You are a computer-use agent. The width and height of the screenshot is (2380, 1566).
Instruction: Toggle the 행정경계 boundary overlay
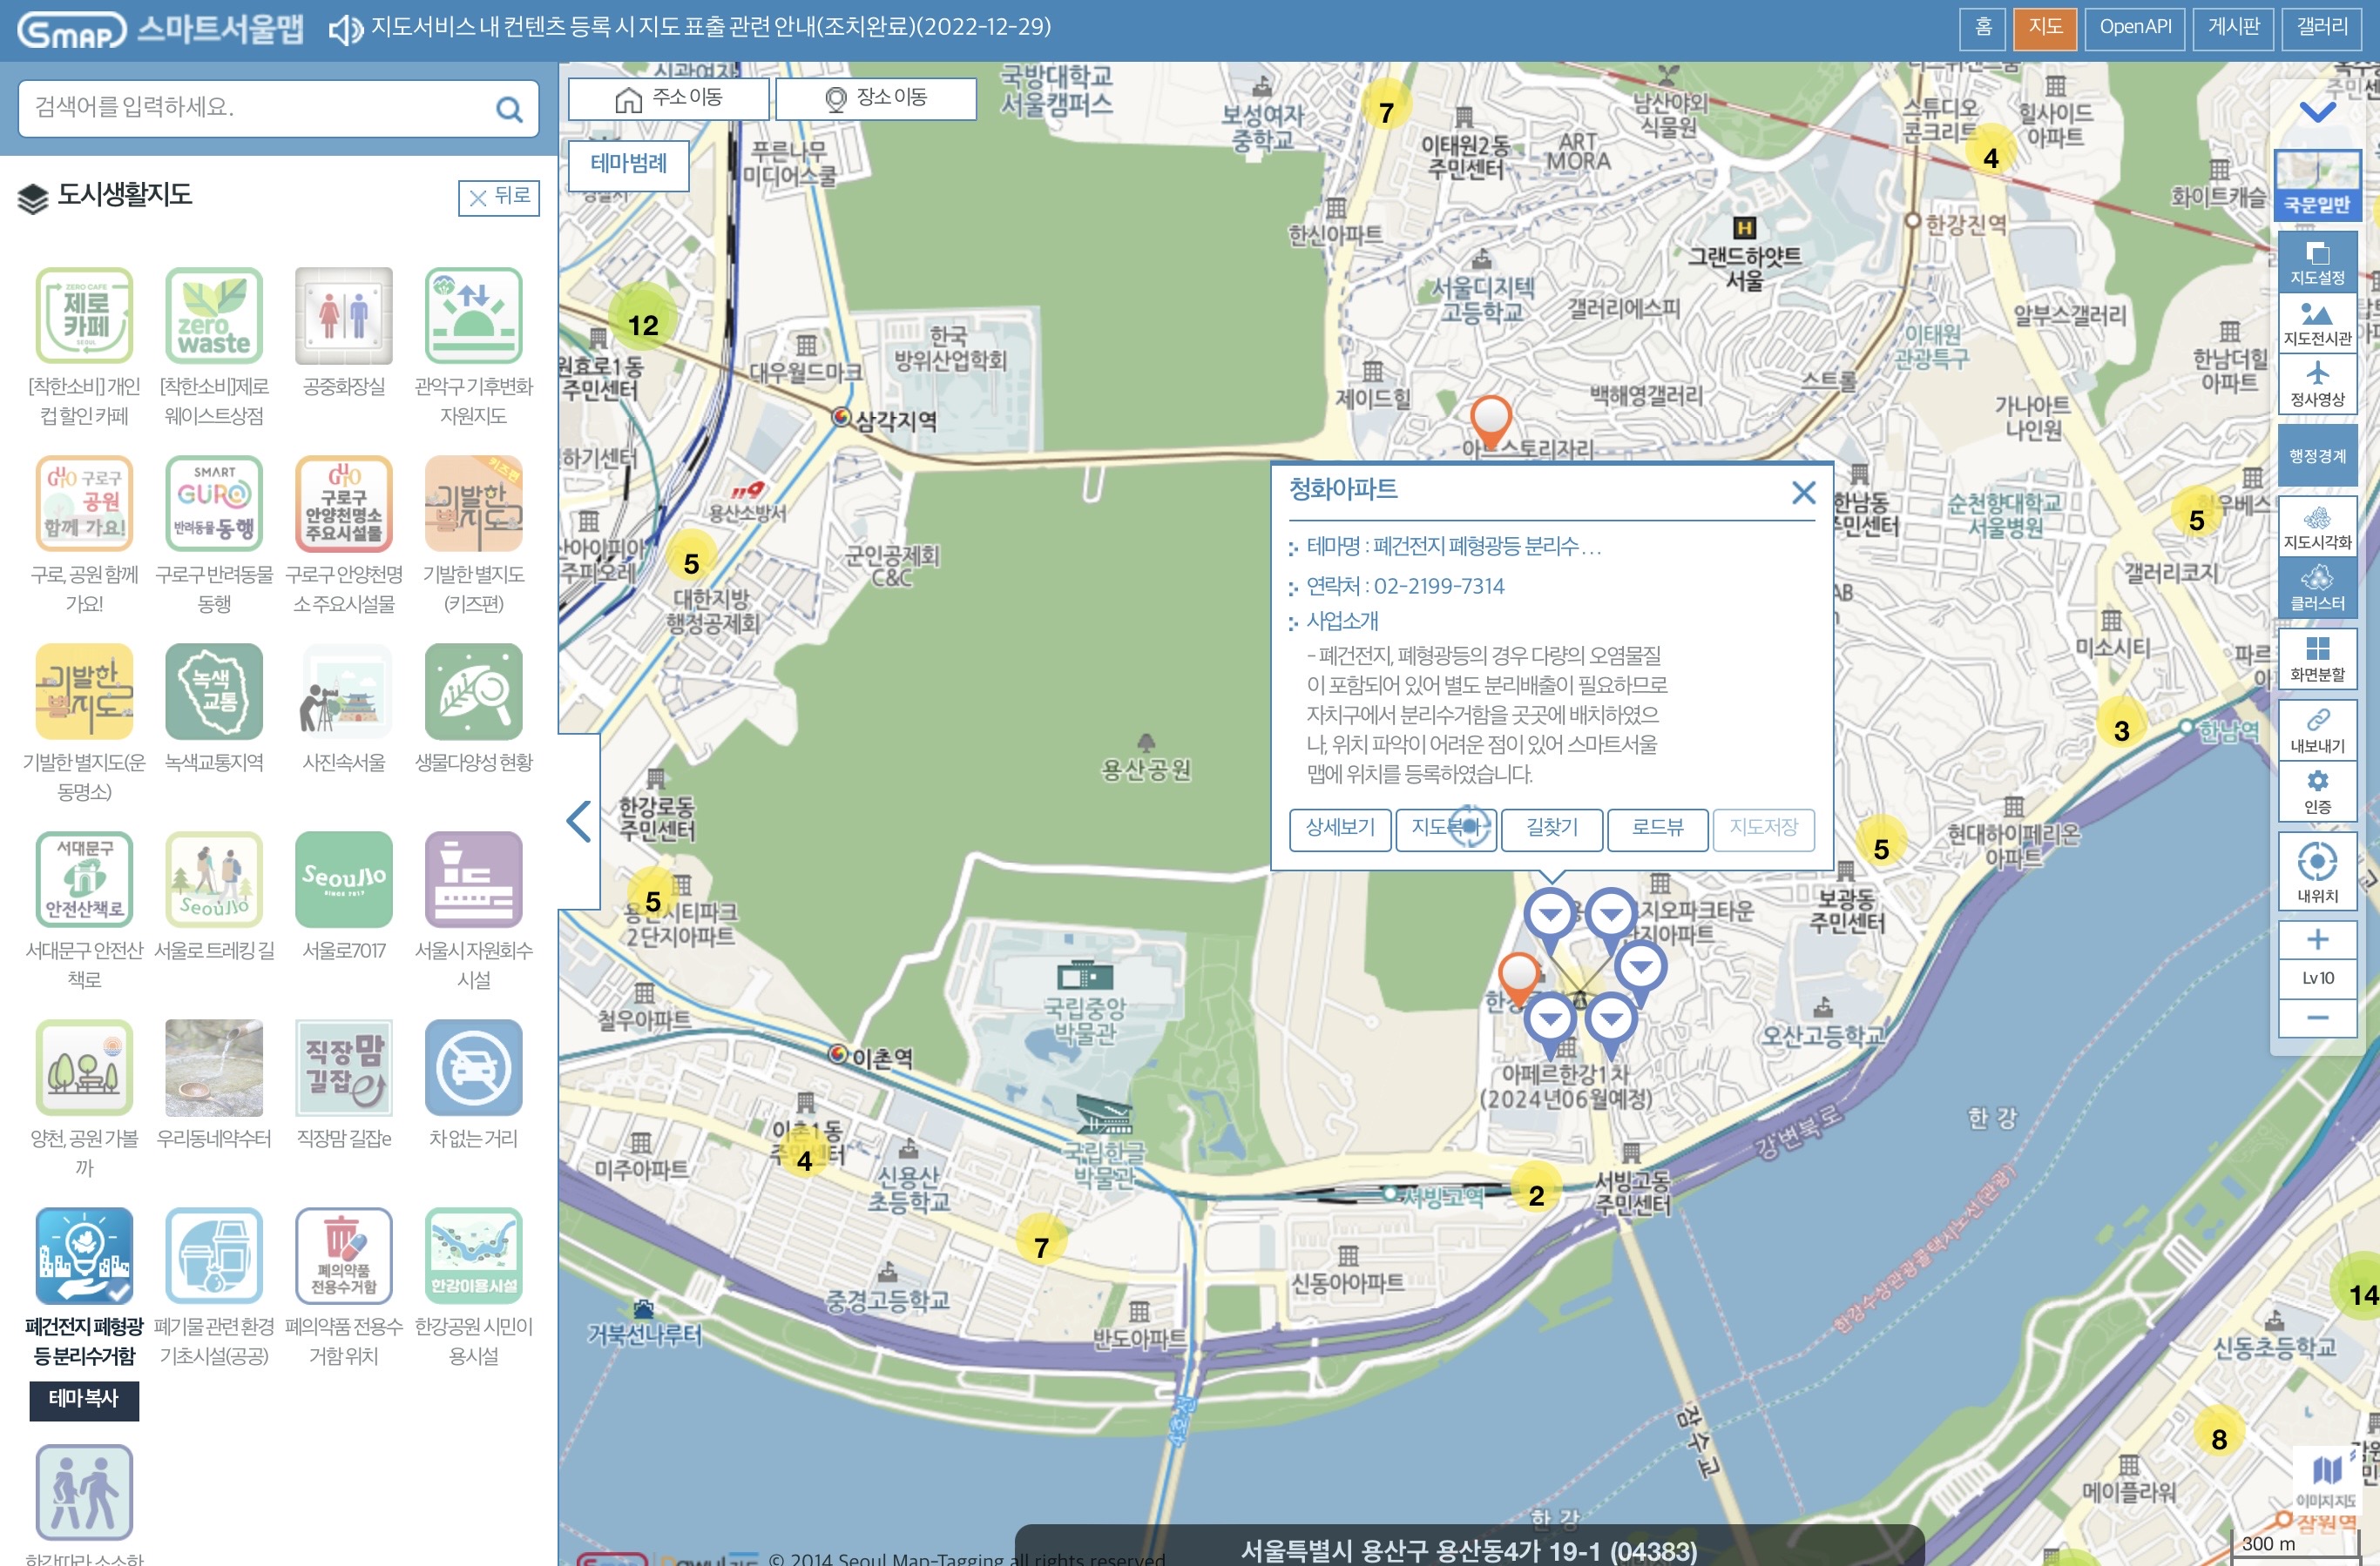click(2317, 456)
